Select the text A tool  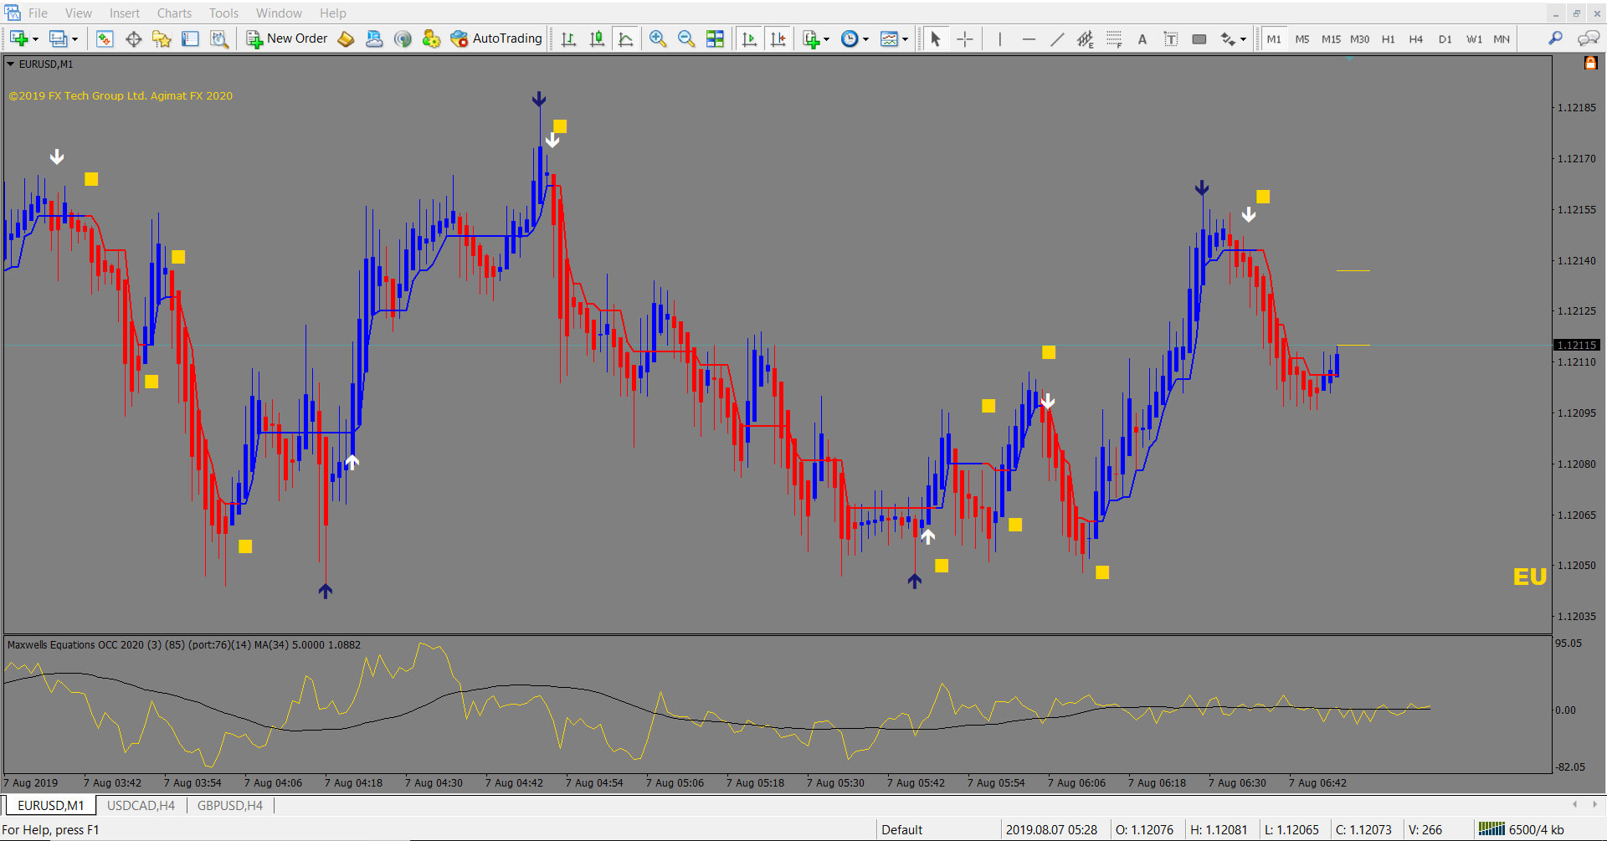coord(1142,38)
